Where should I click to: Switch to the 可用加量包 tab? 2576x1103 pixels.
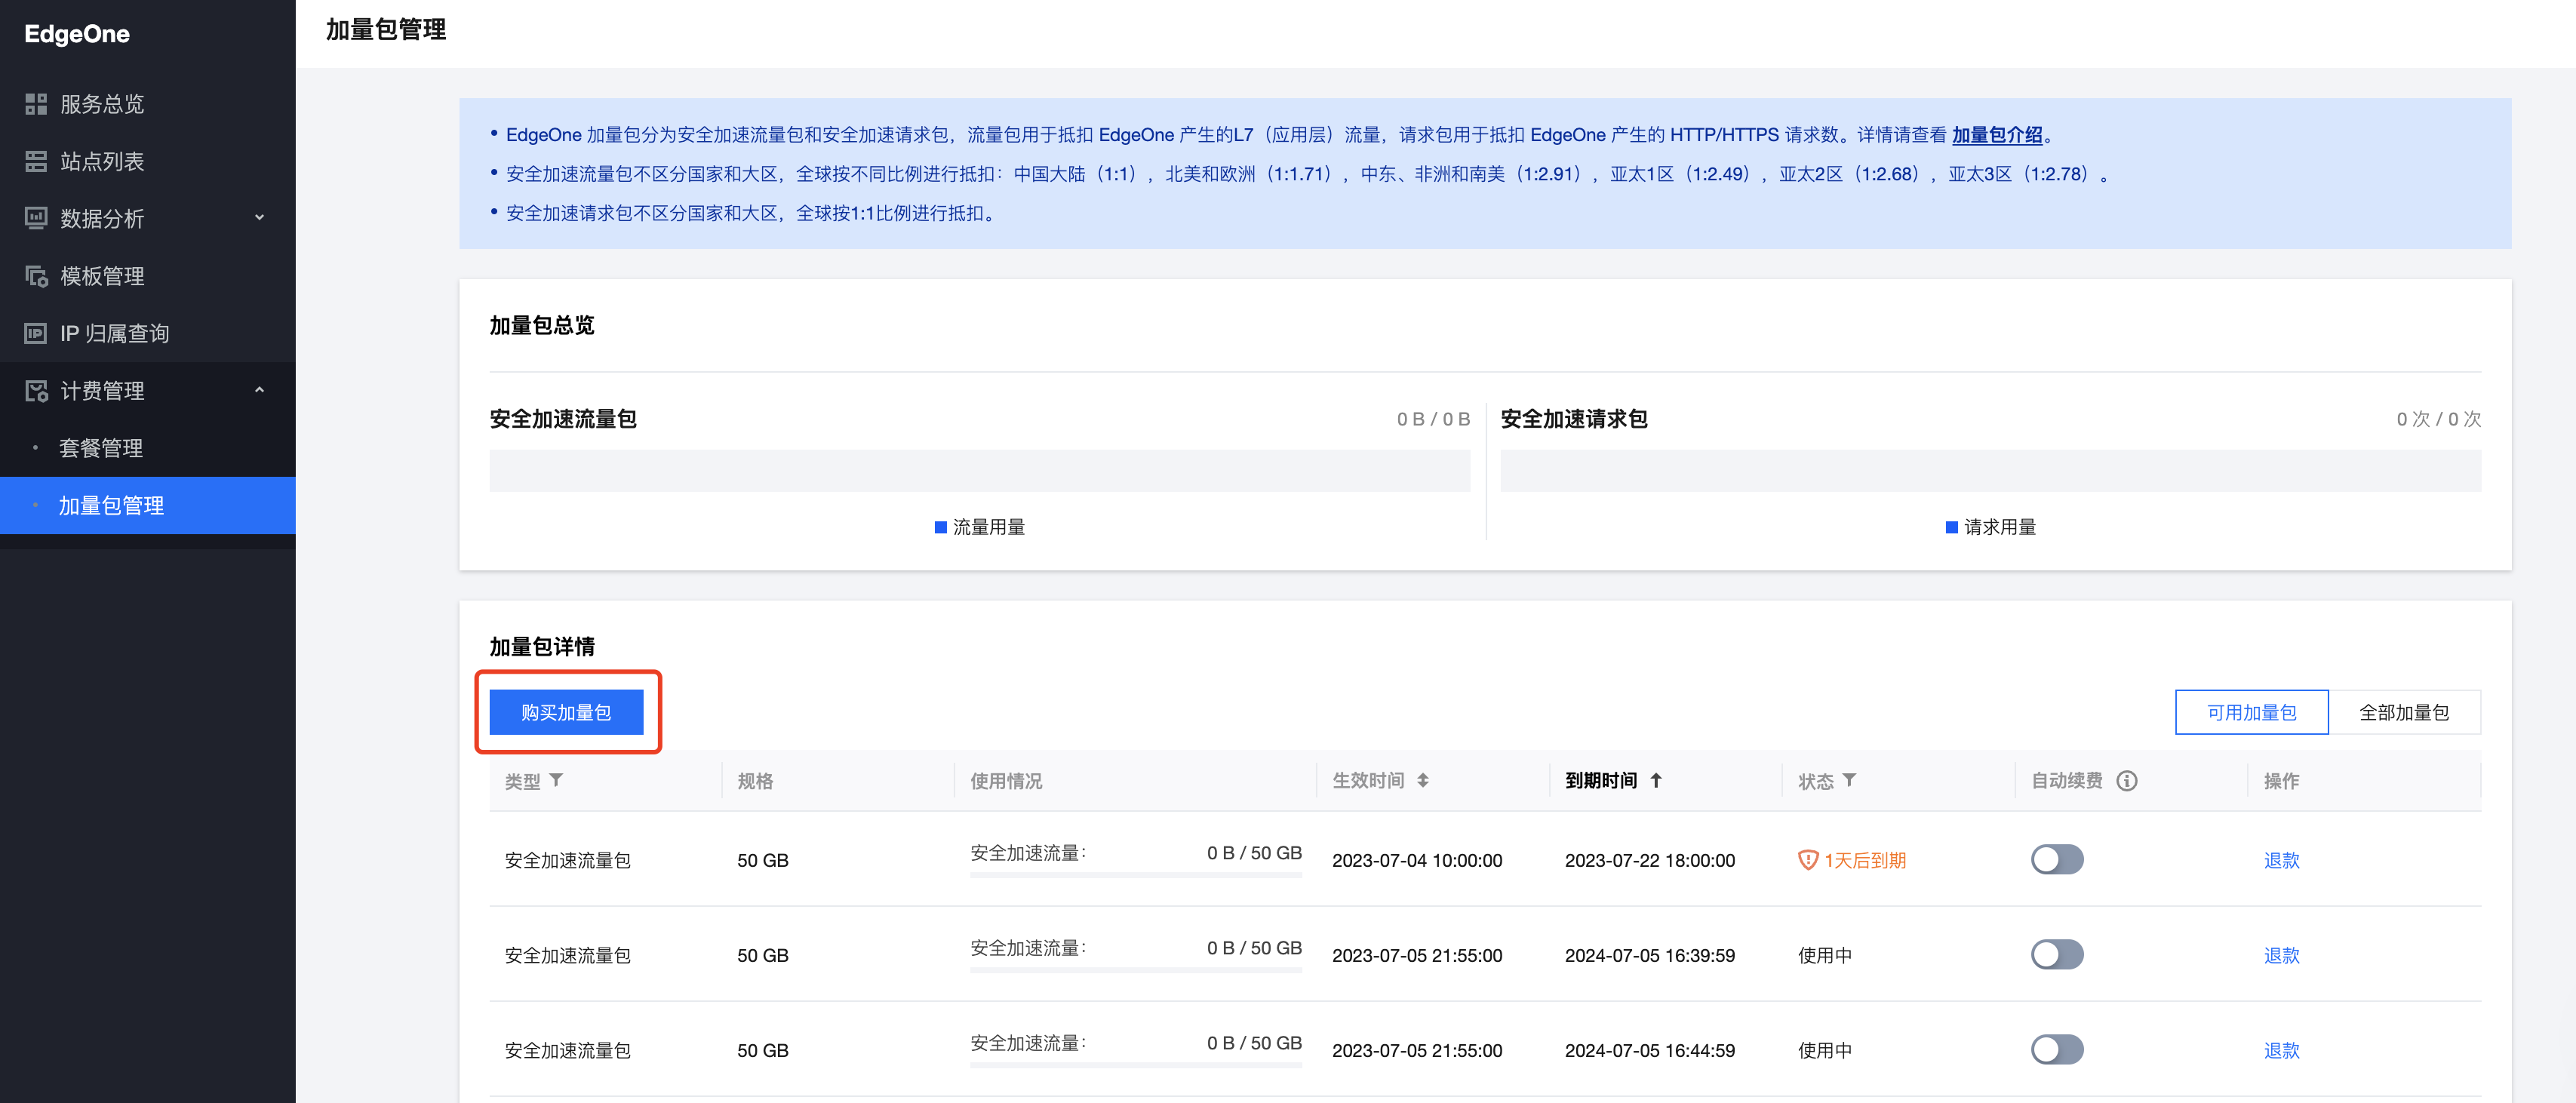[2251, 712]
